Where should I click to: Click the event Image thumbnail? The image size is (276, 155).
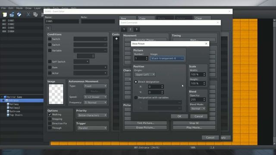click(x=56, y=94)
